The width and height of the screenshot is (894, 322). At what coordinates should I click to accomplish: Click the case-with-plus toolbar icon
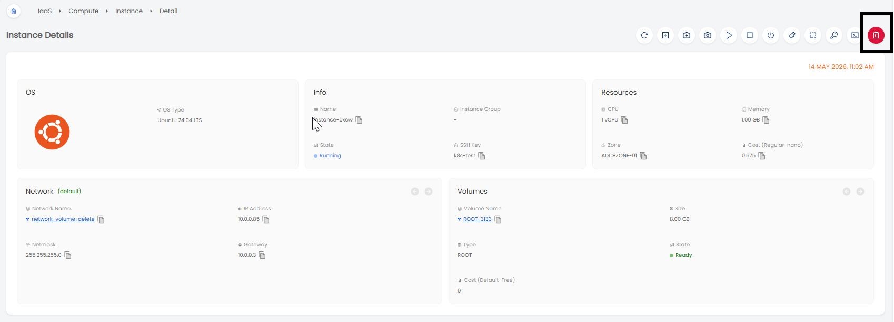[x=687, y=35]
